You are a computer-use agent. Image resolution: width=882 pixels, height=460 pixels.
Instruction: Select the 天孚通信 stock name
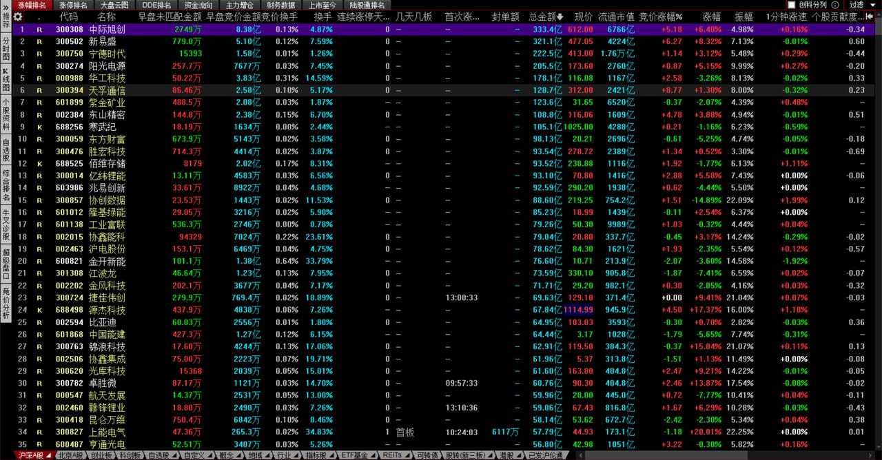point(107,90)
